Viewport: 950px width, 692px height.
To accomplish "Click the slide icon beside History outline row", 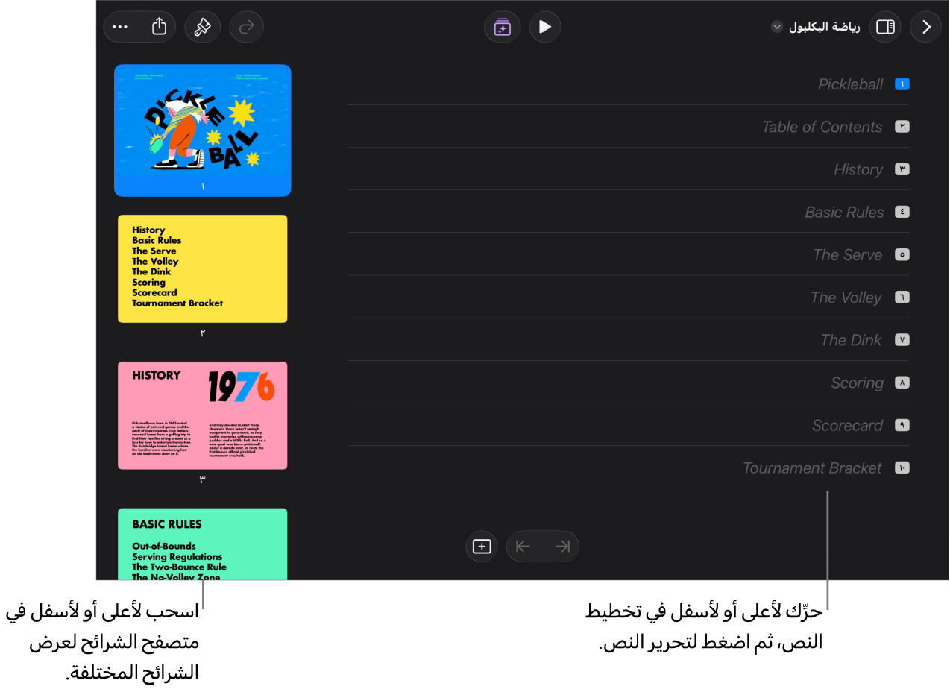I will pos(902,169).
